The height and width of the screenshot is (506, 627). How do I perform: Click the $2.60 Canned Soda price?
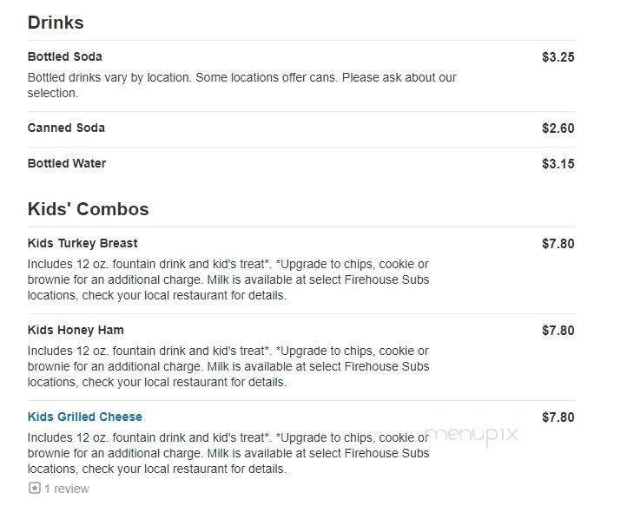tap(558, 128)
